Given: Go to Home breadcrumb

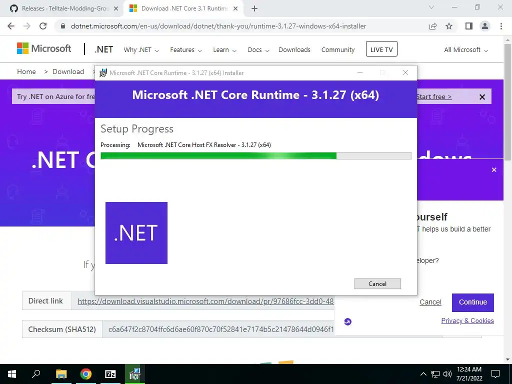Looking at the screenshot, I should 26,71.
